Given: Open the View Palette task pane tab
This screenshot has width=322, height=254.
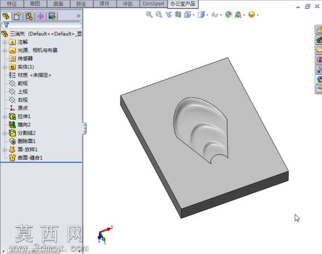Looking at the screenshot, I should tap(319, 69).
